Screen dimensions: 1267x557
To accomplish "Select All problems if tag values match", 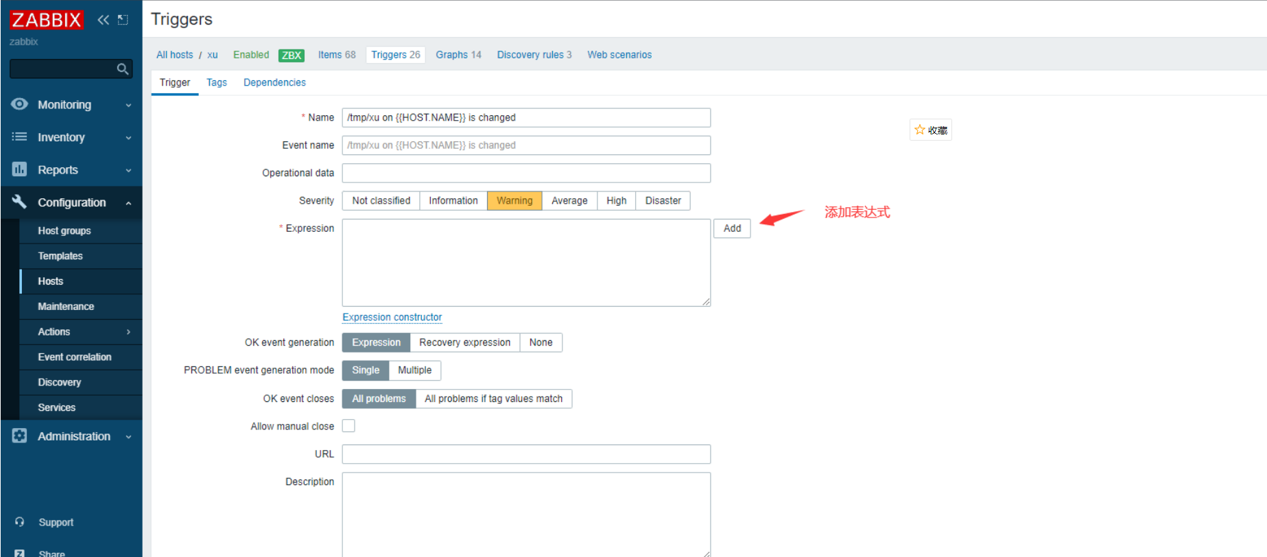I will pos(494,399).
